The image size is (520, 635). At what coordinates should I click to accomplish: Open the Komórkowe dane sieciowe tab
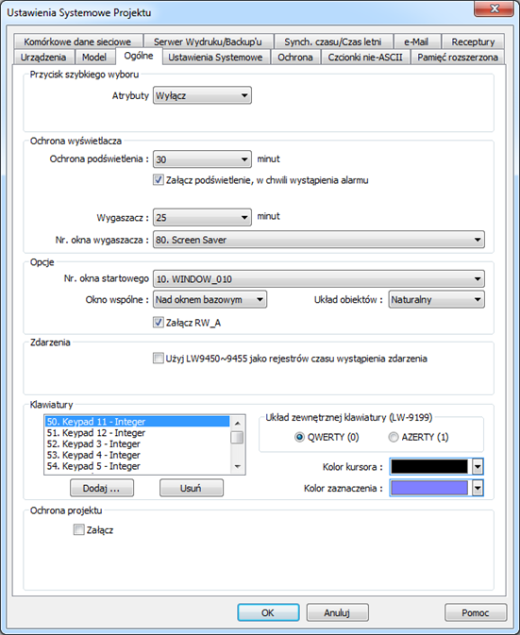click(77, 42)
